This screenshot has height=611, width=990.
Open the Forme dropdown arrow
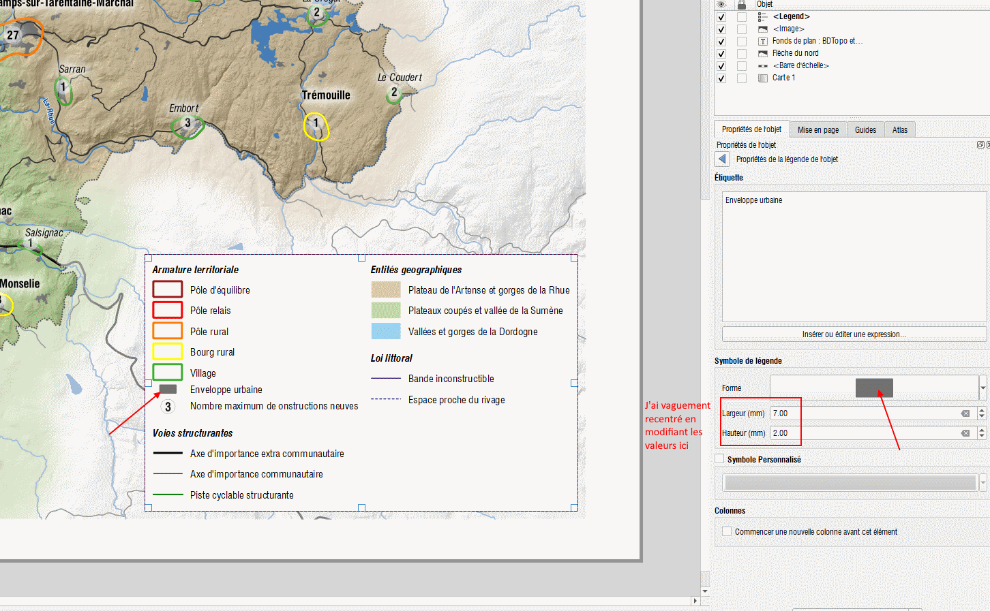pyautogui.click(x=983, y=388)
